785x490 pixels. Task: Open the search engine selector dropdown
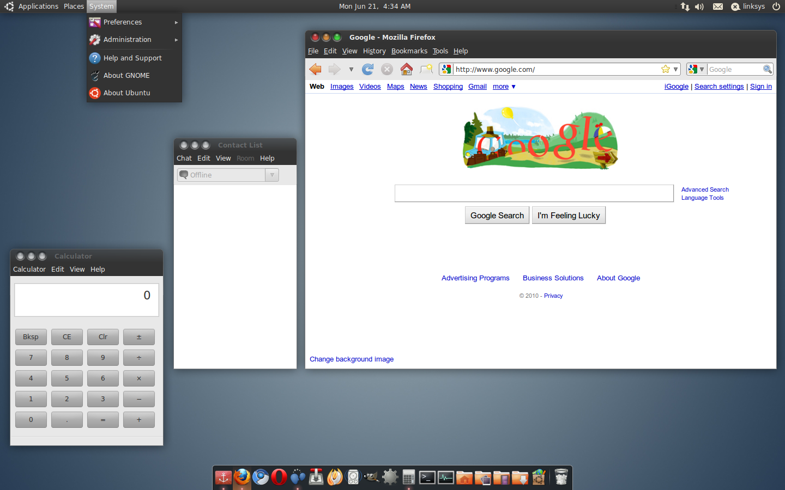pyautogui.click(x=696, y=69)
